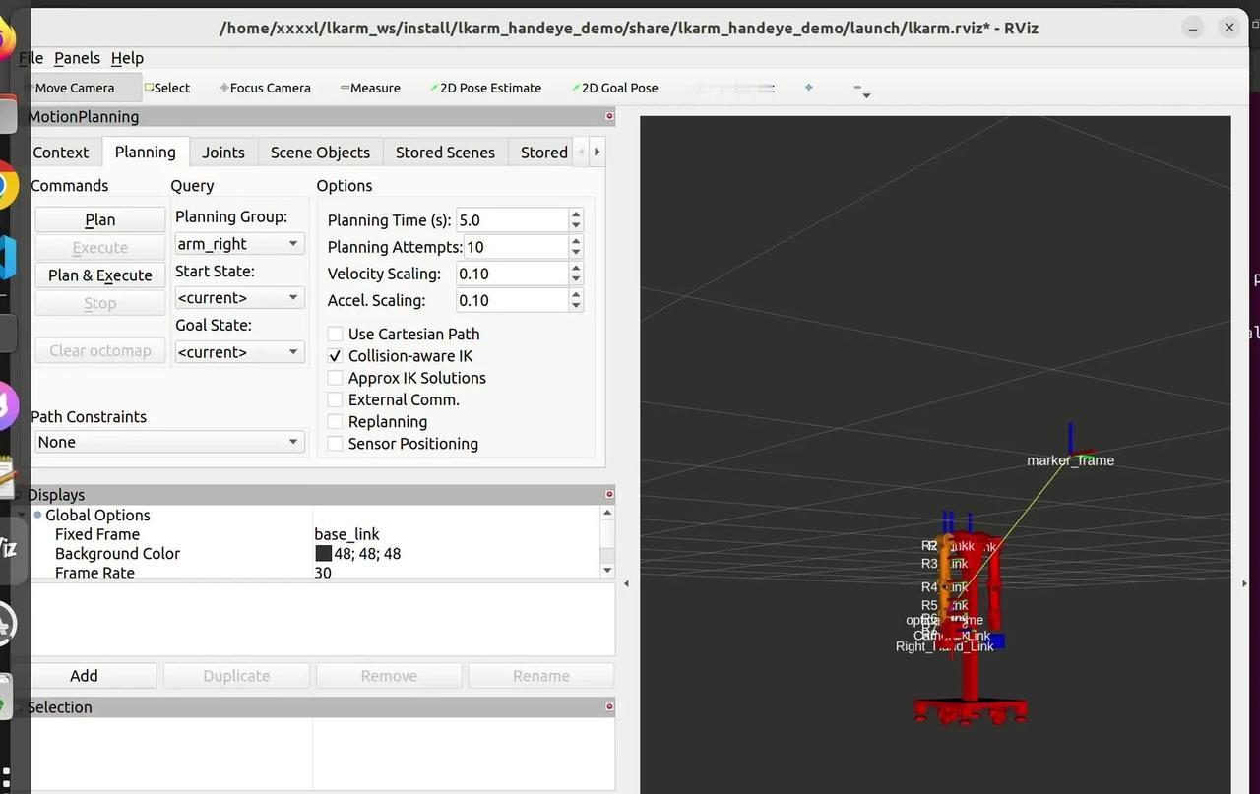
Task: Click the plus icon to add a tool
Action: [809, 88]
